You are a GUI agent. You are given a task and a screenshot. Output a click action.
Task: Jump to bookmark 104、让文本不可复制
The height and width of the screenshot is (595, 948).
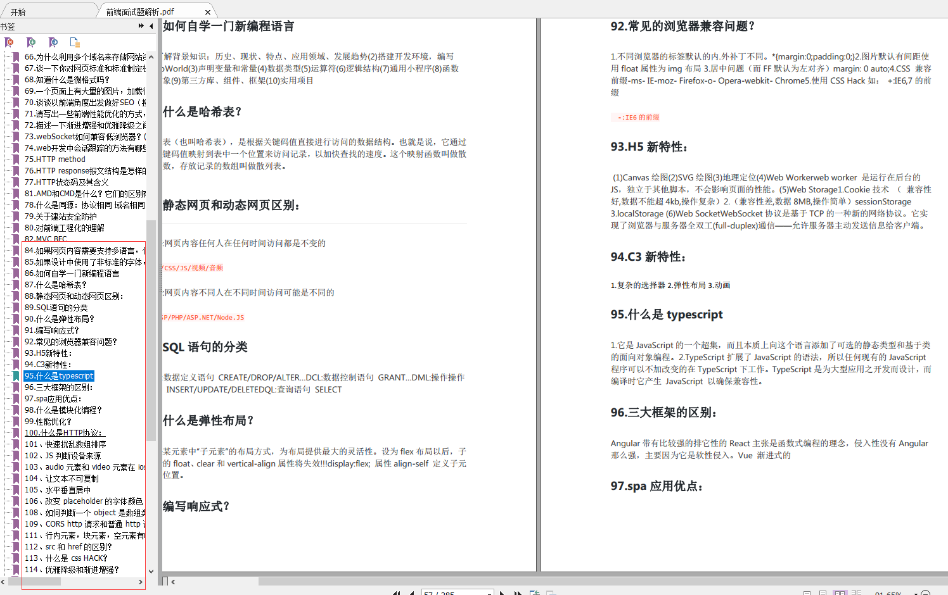click(x=61, y=479)
